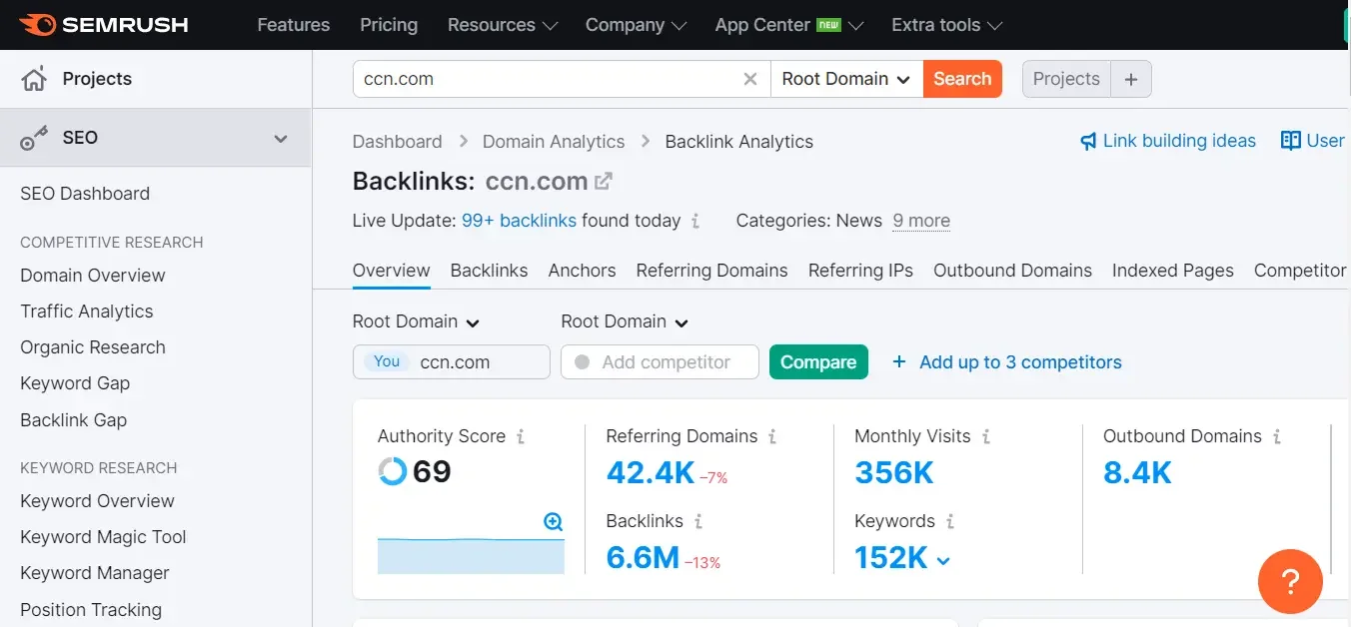Click the You ccn.com domain field

click(x=452, y=362)
